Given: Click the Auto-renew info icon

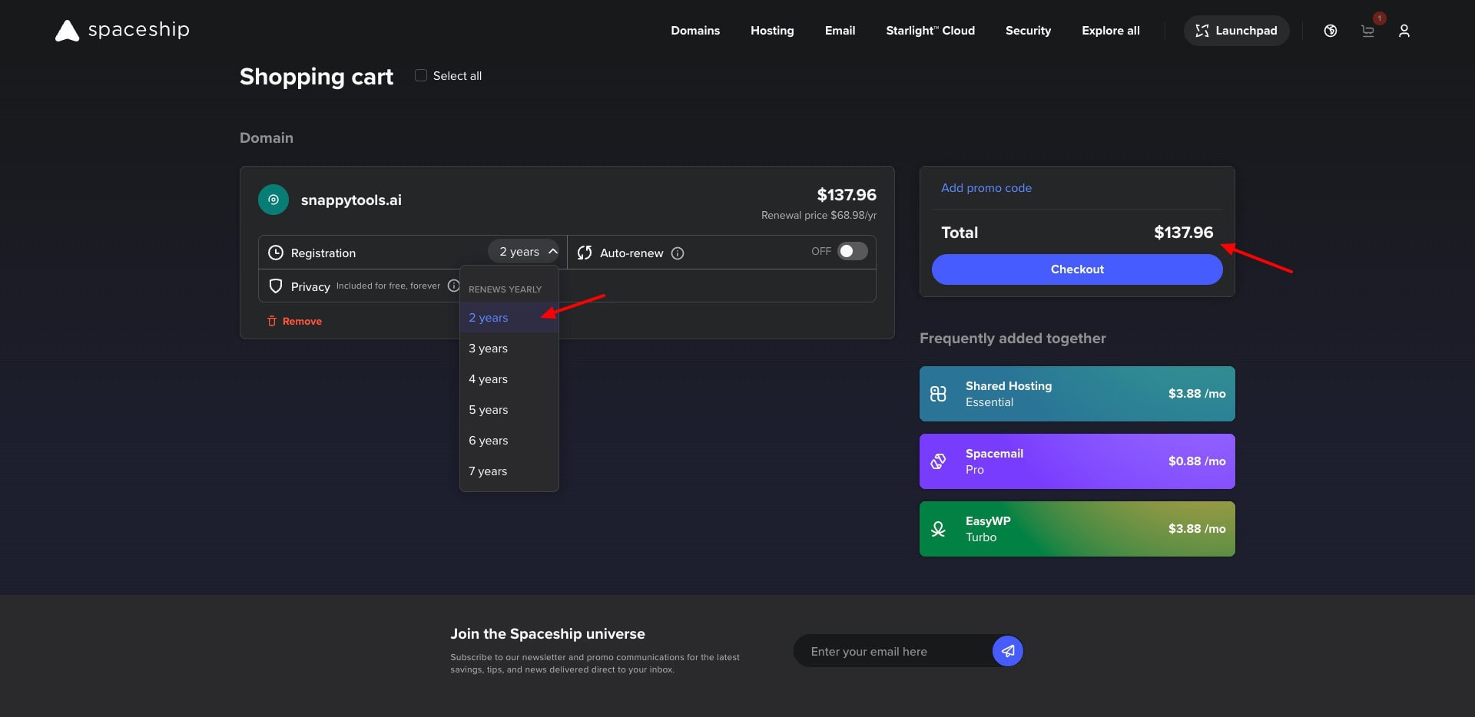Looking at the screenshot, I should [x=678, y=253].
